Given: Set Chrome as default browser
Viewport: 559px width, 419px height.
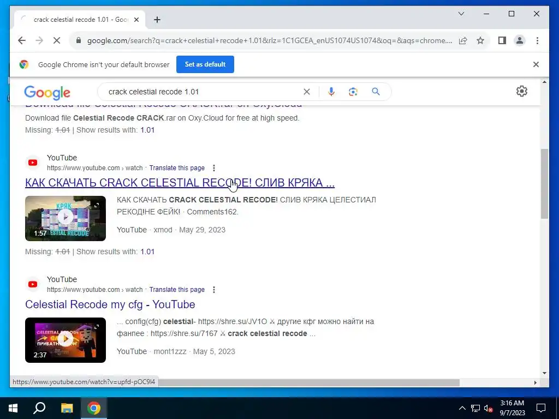Looking at the screenshot, I should (x=205, y=64).
